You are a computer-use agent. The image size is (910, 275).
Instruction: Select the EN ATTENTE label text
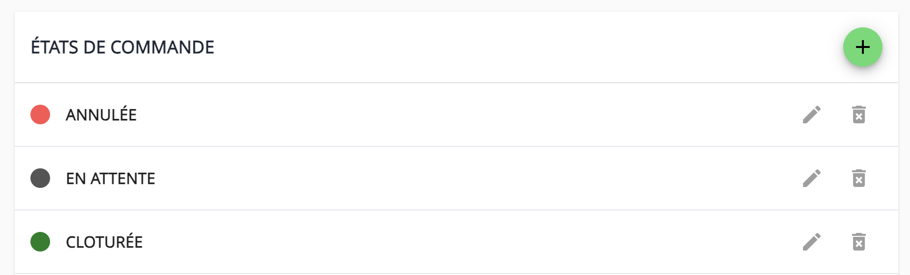click(x=110, y=179)
